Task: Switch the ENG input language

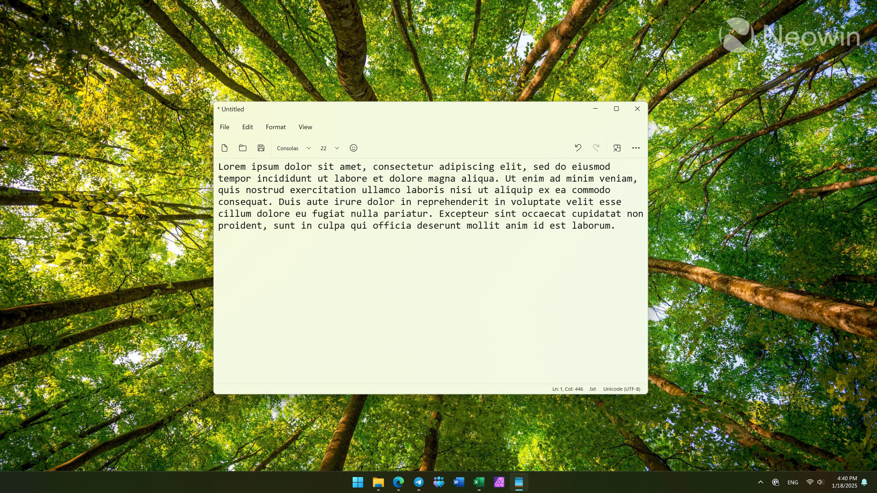Action: [793, 482]
